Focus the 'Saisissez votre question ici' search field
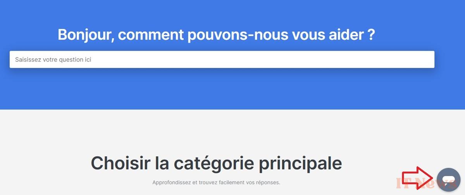 [222, 60]
